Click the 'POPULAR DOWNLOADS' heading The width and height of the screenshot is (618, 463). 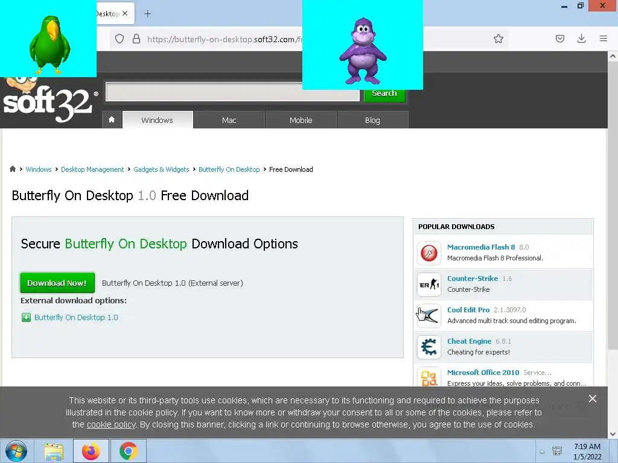(456, 227)
